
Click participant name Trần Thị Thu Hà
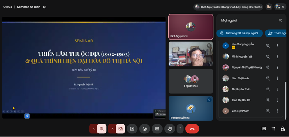click(x=241, y=100)
